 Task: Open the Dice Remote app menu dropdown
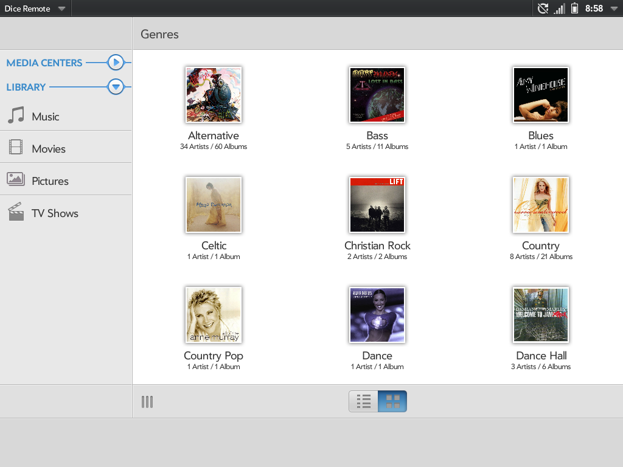[61, 9]
